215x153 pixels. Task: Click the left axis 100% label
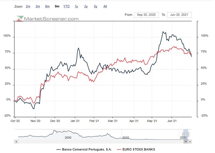(7, 36)
